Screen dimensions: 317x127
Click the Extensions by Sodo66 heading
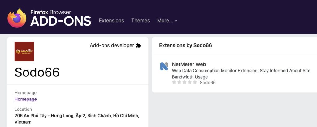[x=185, y=45]
